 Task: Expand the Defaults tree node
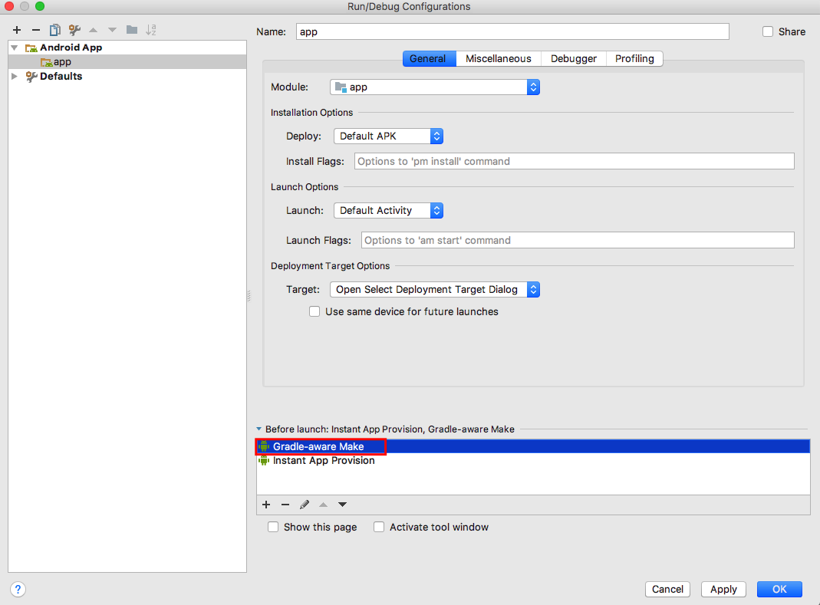pyautogui.click(x=15, y=77)
